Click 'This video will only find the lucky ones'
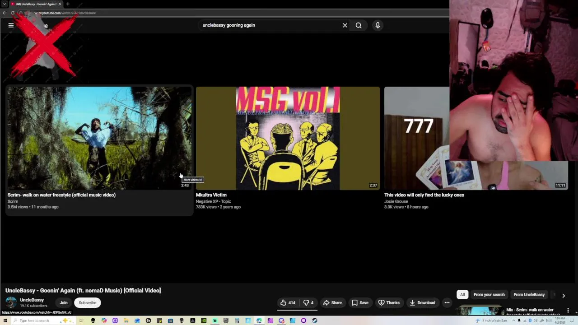This screenshot has height=325, width=578. (424, 195)
